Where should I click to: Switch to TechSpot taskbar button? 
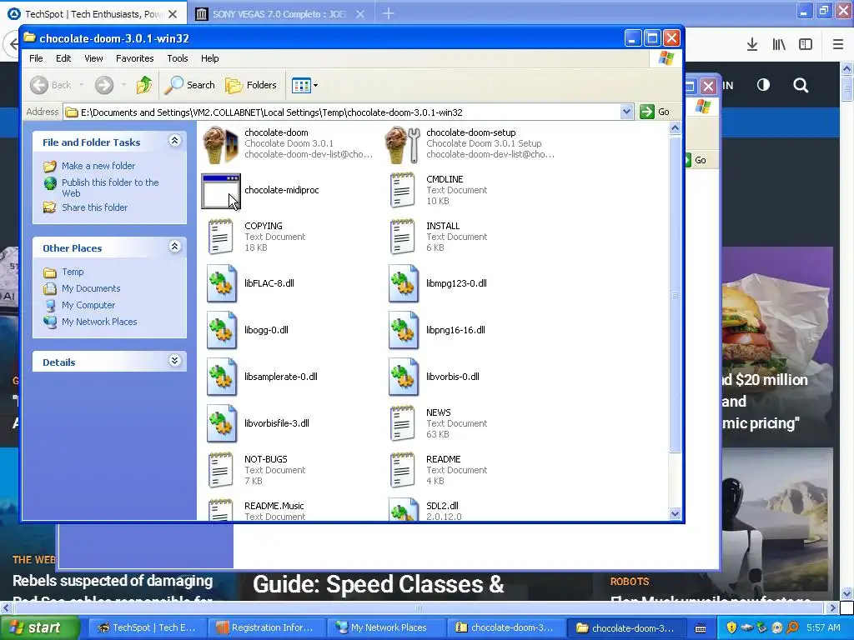(147, 627)
